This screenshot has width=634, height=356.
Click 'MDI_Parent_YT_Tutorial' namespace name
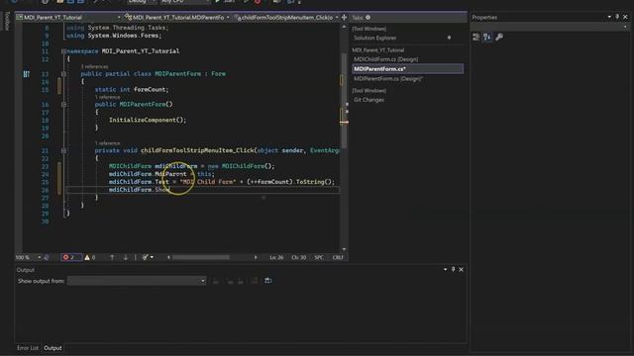pyautogui.click(x=141, y=51)
